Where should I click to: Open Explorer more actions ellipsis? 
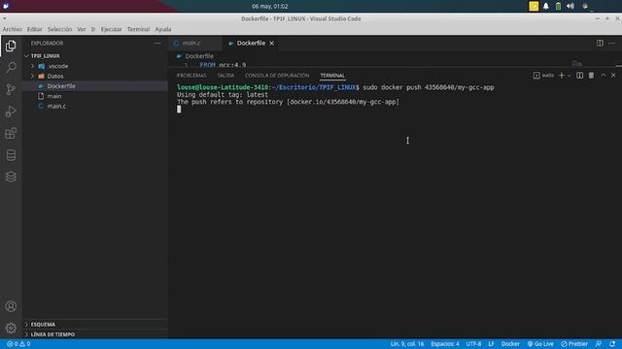pos(157,43)
